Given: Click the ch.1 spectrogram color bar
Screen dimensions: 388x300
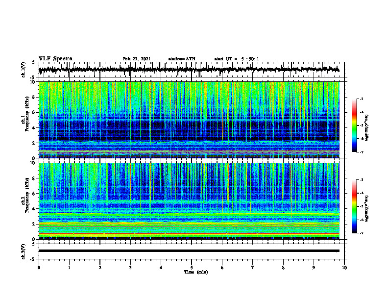Looking at the screenshot, I should click(355, 125).
